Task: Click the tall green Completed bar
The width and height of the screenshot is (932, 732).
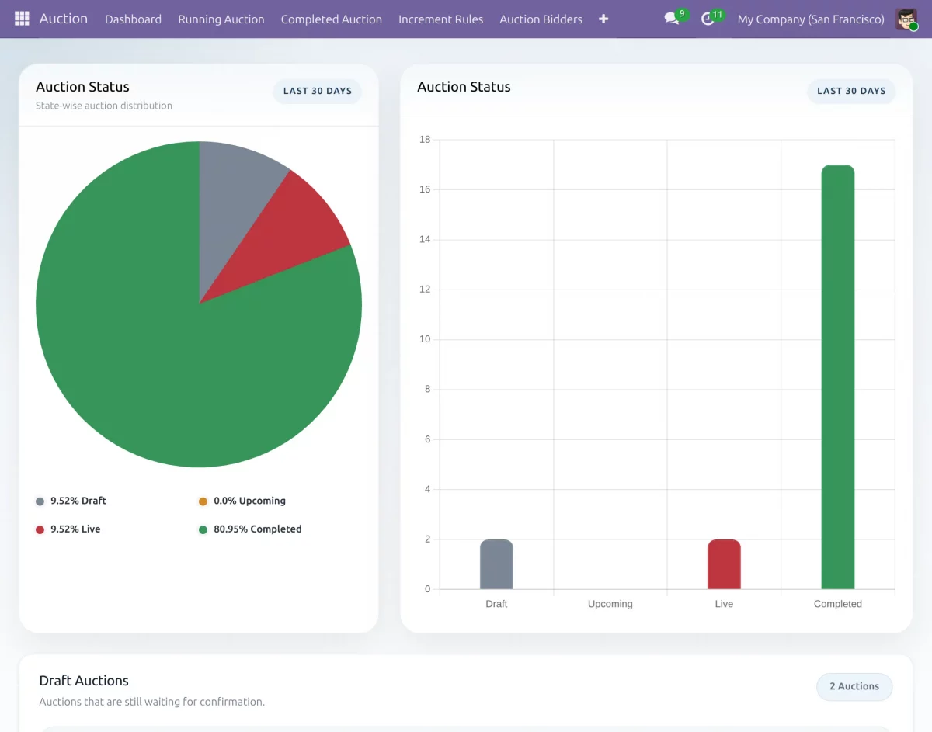Action: click(x=838, y=377)
